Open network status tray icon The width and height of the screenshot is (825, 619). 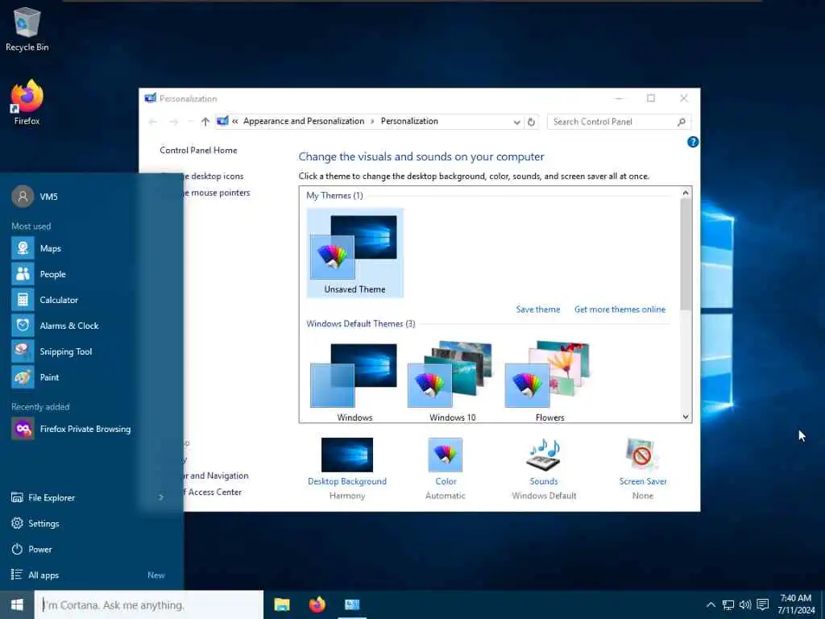coord(728,604)
